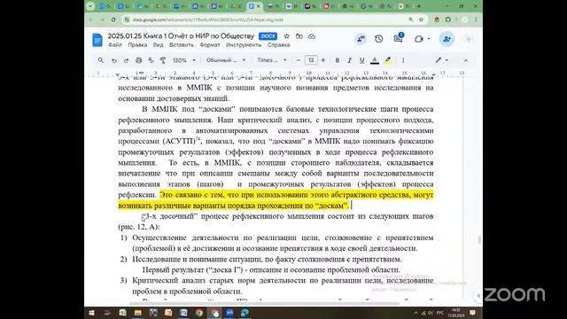Bookmark page with address bar star
567x319 pixels.
421,19
